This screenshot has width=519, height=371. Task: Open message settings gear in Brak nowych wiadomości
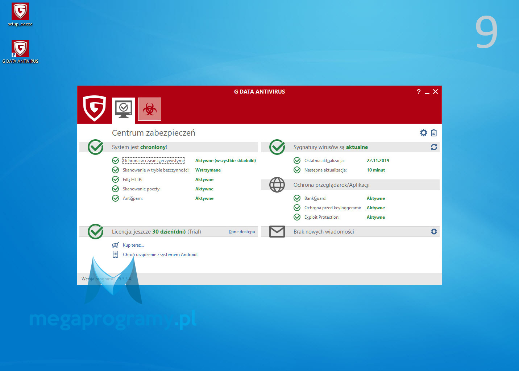434,231
